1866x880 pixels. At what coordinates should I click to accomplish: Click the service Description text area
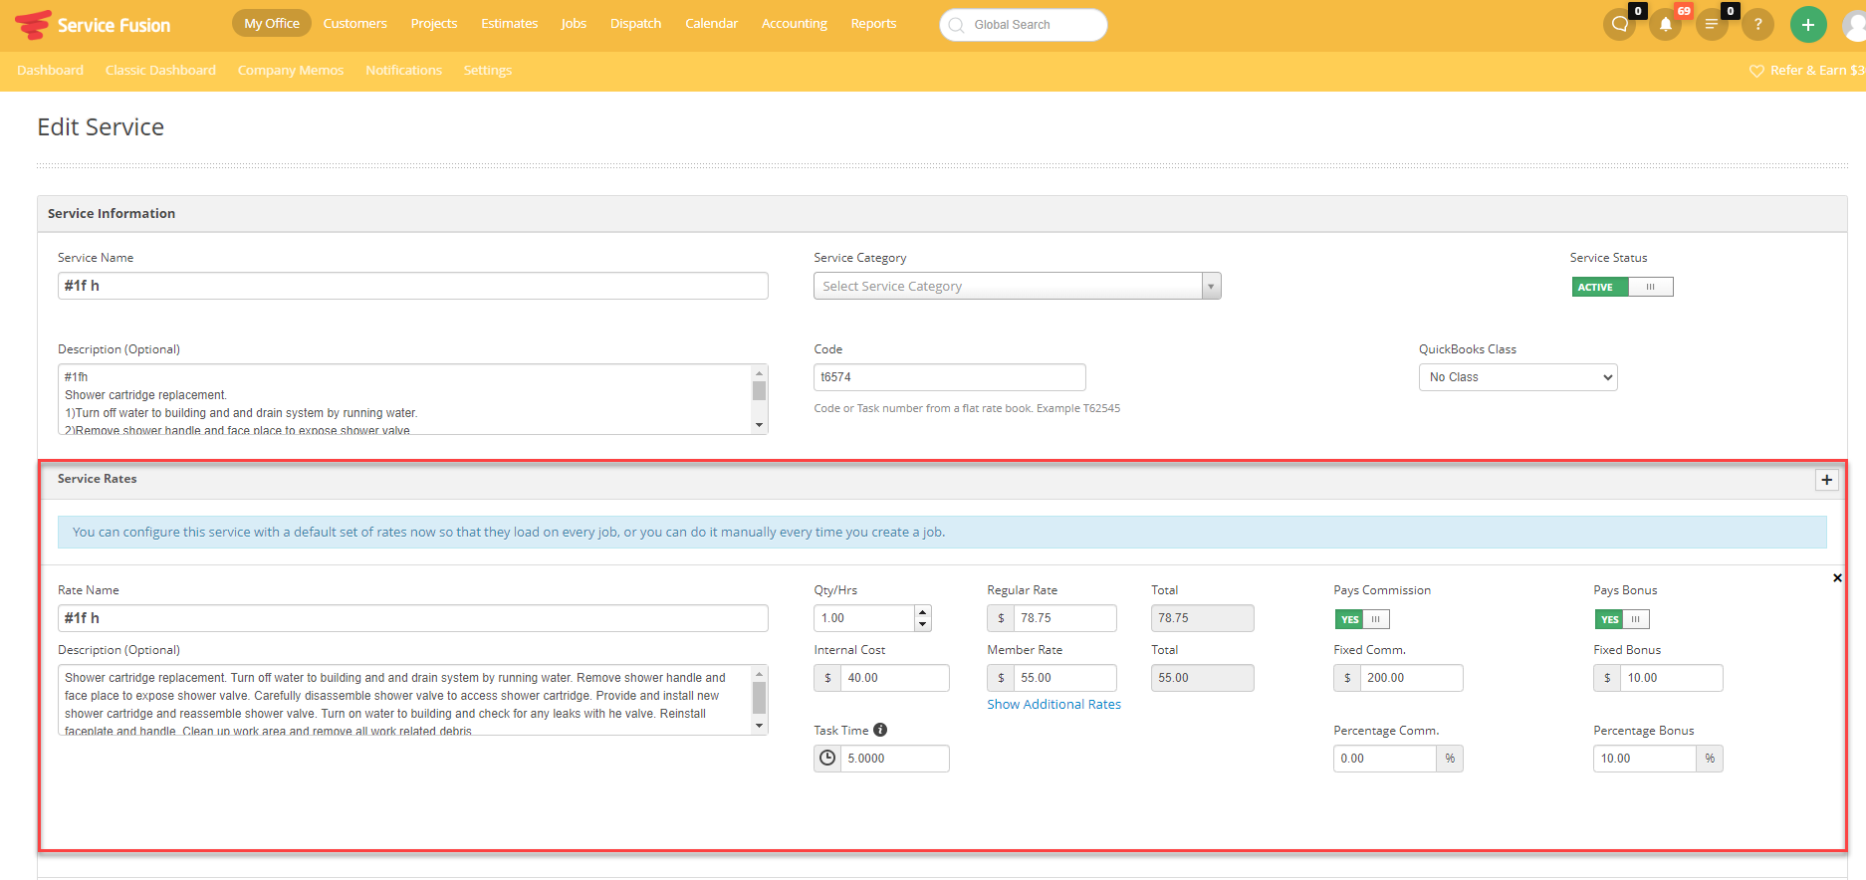(404, 399)
